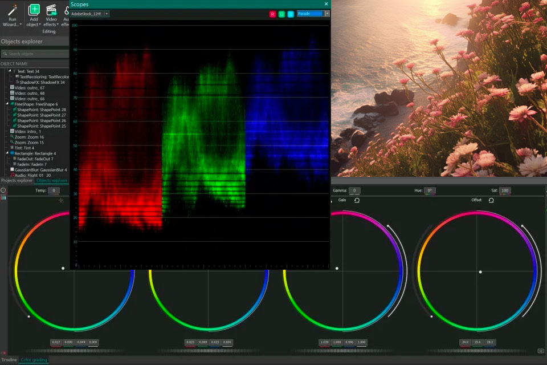Click the small icon at bottom-right corner
Viewport: 547px width, 365px height.
coord(541,351)
